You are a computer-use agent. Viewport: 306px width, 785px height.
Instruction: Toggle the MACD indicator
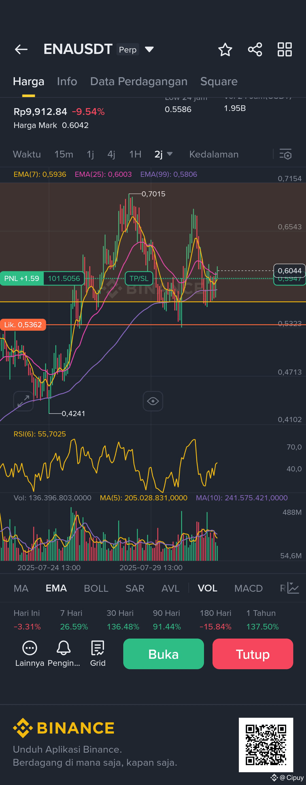tap(248, 588)
